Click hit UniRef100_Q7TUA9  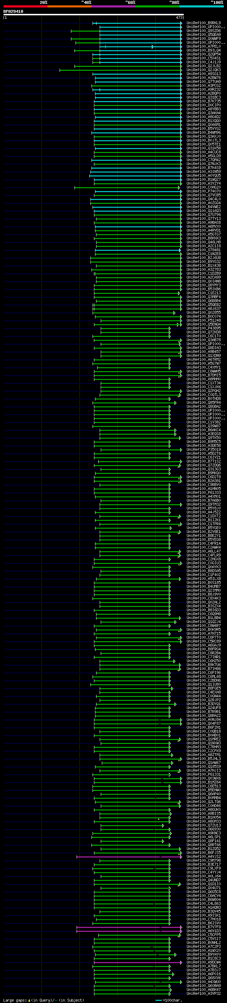pos(203,82)
